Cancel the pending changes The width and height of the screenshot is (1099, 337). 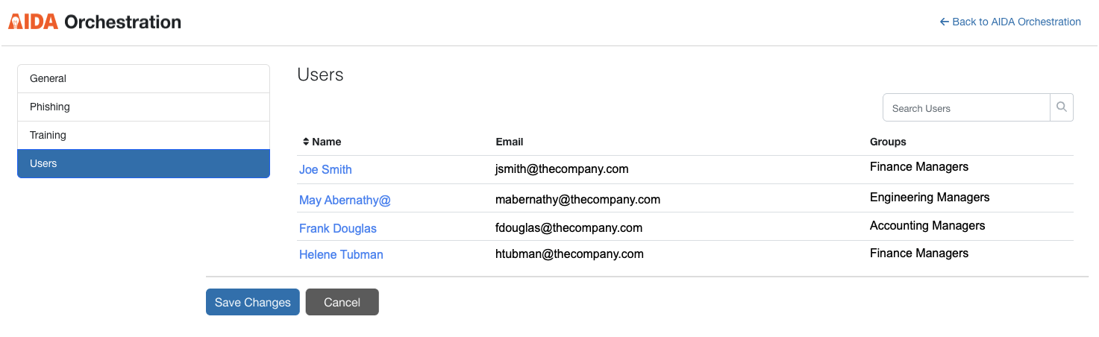342,302
